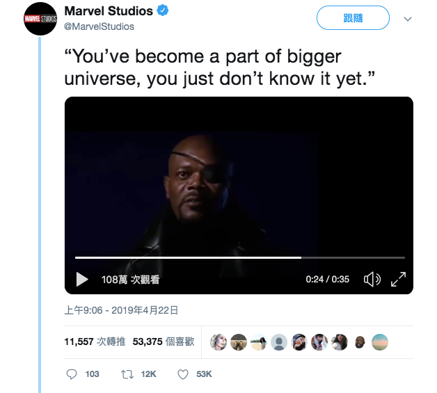Click the first liker avatar thumbnail
Image resolution: width=437 pixels, height=393 pixels.
coord(218,342)
